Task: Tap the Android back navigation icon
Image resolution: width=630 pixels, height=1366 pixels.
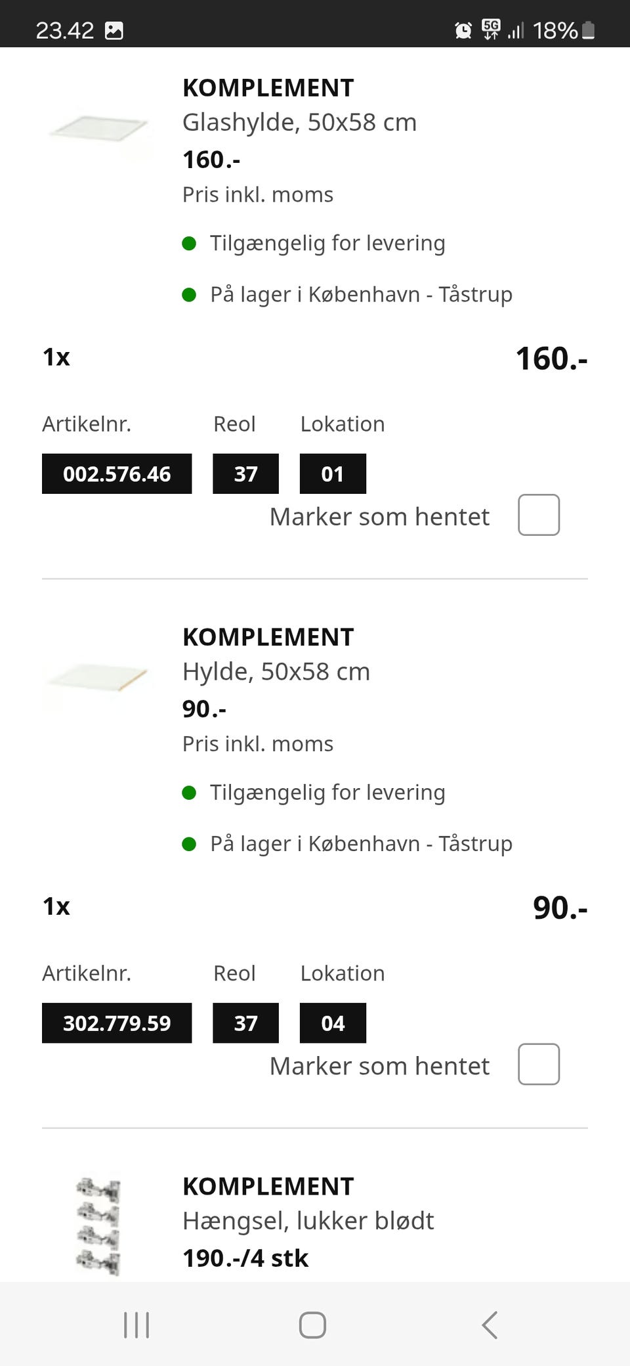Action: click(x=490, y=1325)
